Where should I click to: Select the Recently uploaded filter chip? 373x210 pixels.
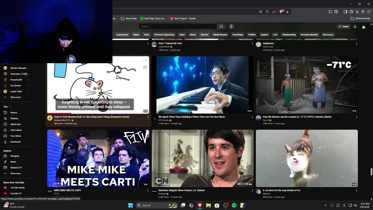tap(309, 35)
